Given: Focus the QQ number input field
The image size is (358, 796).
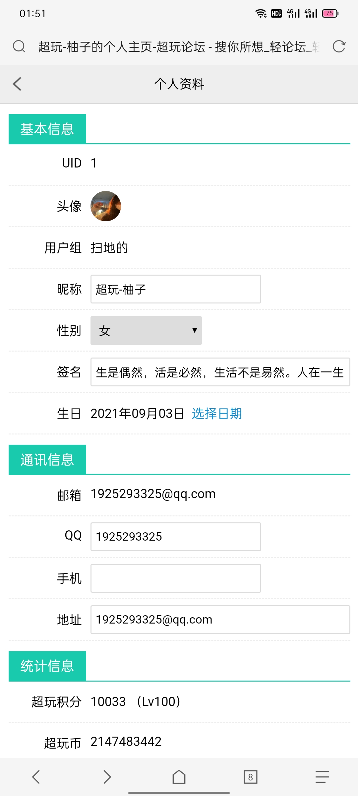Looking at the screenshot, I should click(x=176, y=537).
